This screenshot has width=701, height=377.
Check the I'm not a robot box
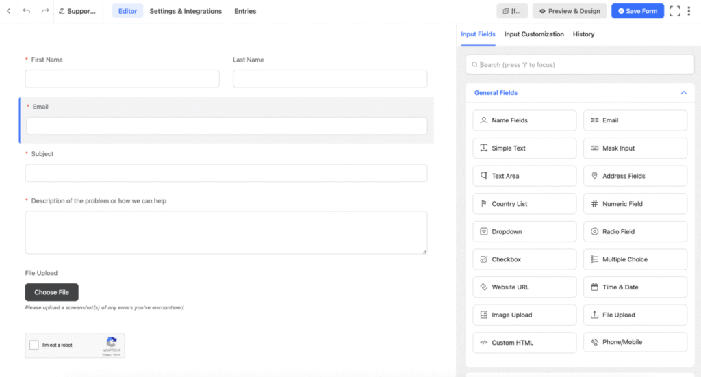click(x=34, y=345)
